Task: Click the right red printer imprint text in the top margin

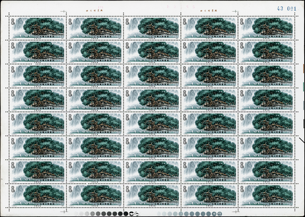Action: pyautogui.click(x=208, y=10)
